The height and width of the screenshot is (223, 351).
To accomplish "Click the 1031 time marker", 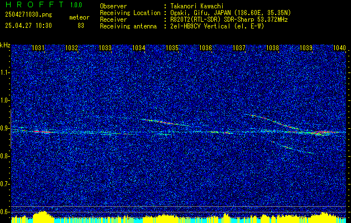I will coord(38,47).
